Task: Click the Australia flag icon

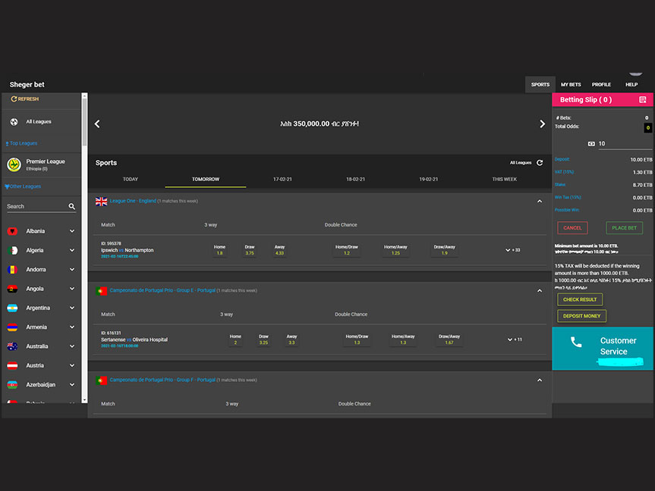Action: [x=13, y=346]
